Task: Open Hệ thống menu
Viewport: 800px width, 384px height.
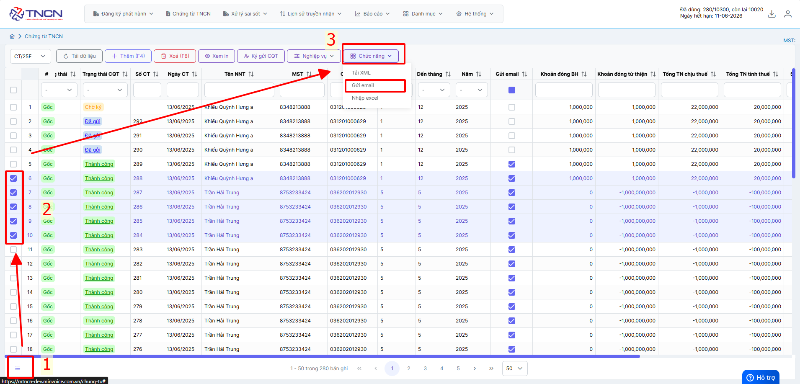Action: pos(475,14)
